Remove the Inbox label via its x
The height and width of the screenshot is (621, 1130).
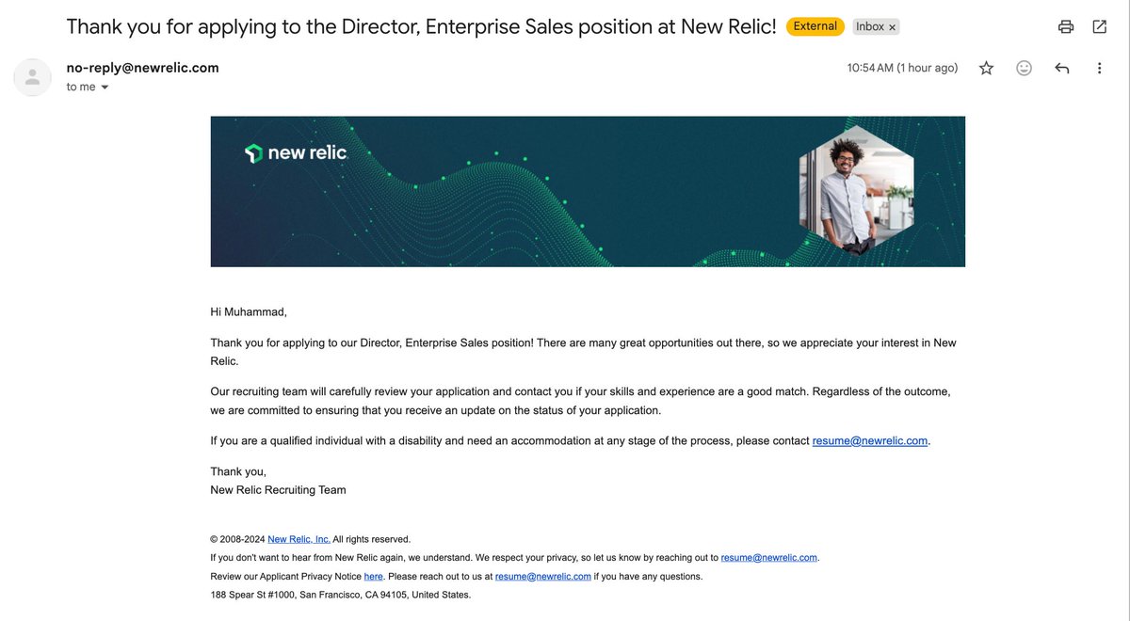pyautogui.click(x=892, y=27)
